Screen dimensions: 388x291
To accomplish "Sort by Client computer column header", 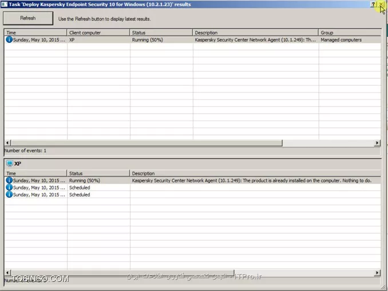I will click(x=98, y=33).
